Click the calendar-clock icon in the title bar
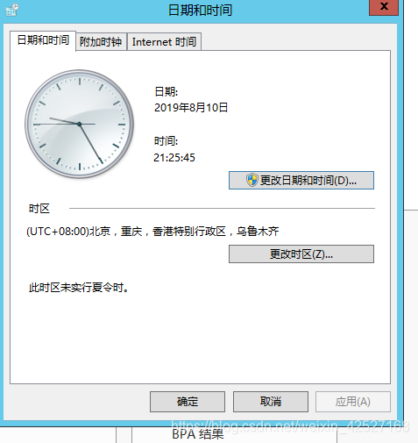Image resolution: width=418 pixels, height=443 pixels. point(12,10)
